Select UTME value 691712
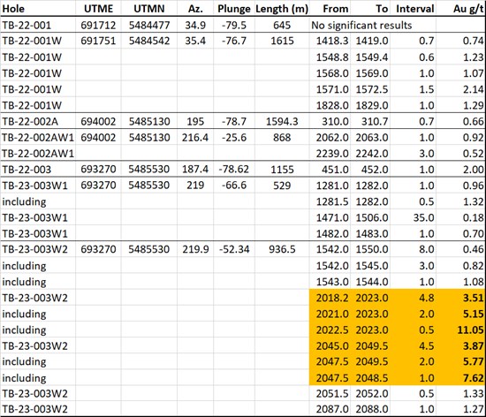This screenshot has height=417, width=486. click(98, 25)
